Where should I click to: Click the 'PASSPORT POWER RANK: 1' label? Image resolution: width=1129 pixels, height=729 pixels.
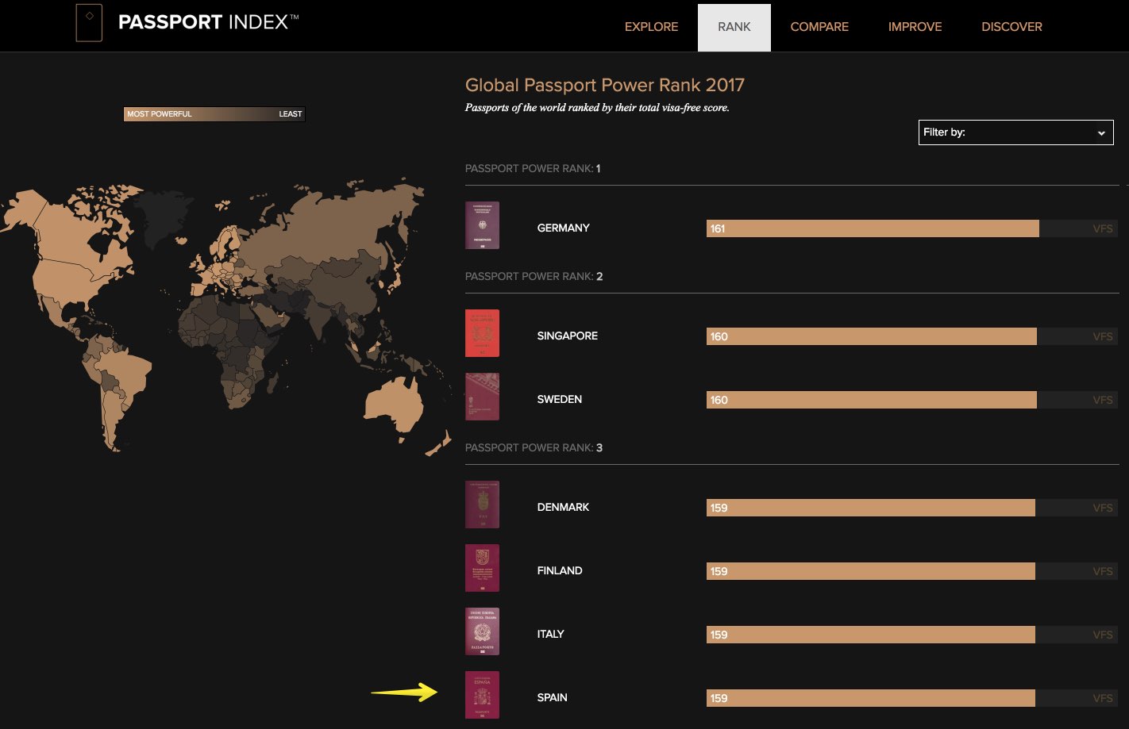pos(533,168)
